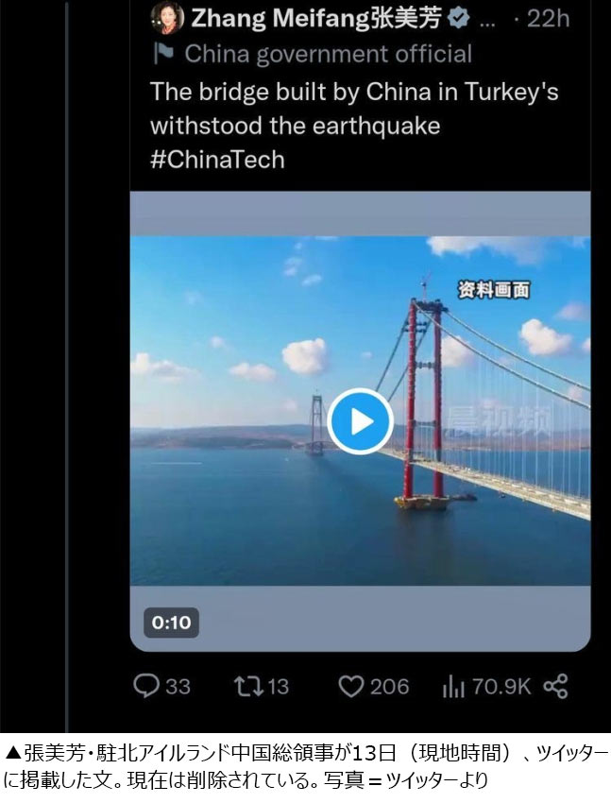Image resolution: width=611 pixels, height=803 pixels.
Task: Like the tweet with the heart icon
Action: click(351, 686)
